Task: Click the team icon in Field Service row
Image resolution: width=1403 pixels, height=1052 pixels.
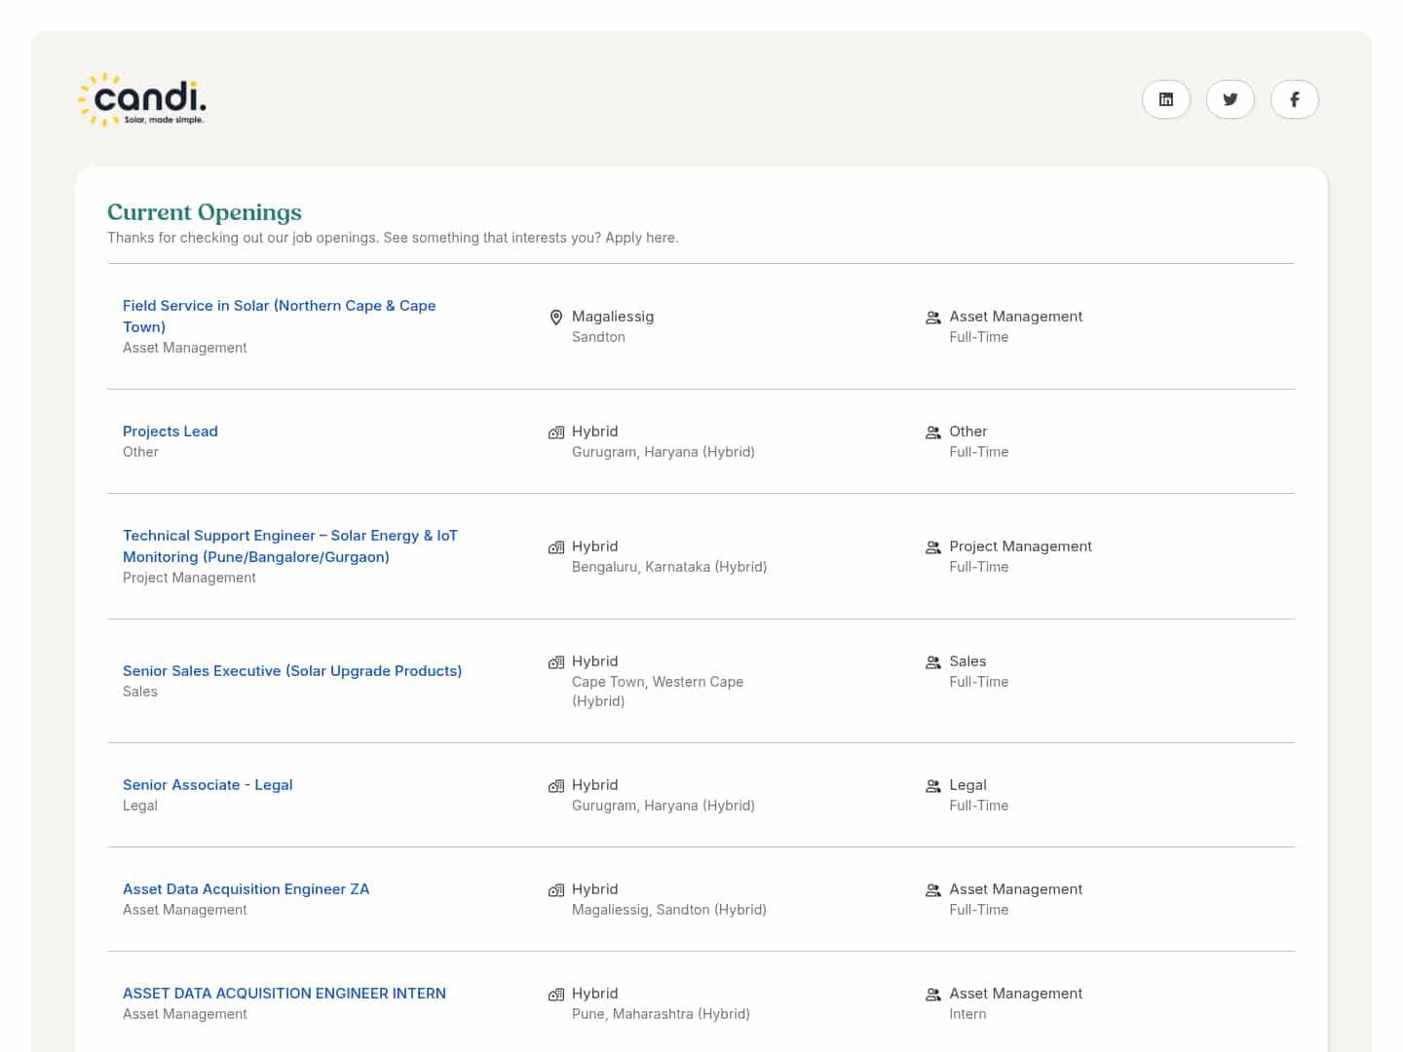Action: [x=933, y=318]
